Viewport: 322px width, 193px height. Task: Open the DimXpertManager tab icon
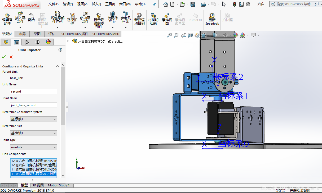38,42
